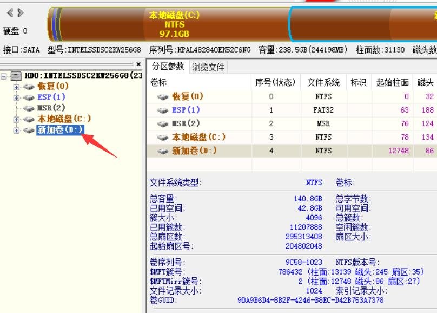Collapse the HD0 disk tree node
Screen dimensions: 437x313
[5, 75]
